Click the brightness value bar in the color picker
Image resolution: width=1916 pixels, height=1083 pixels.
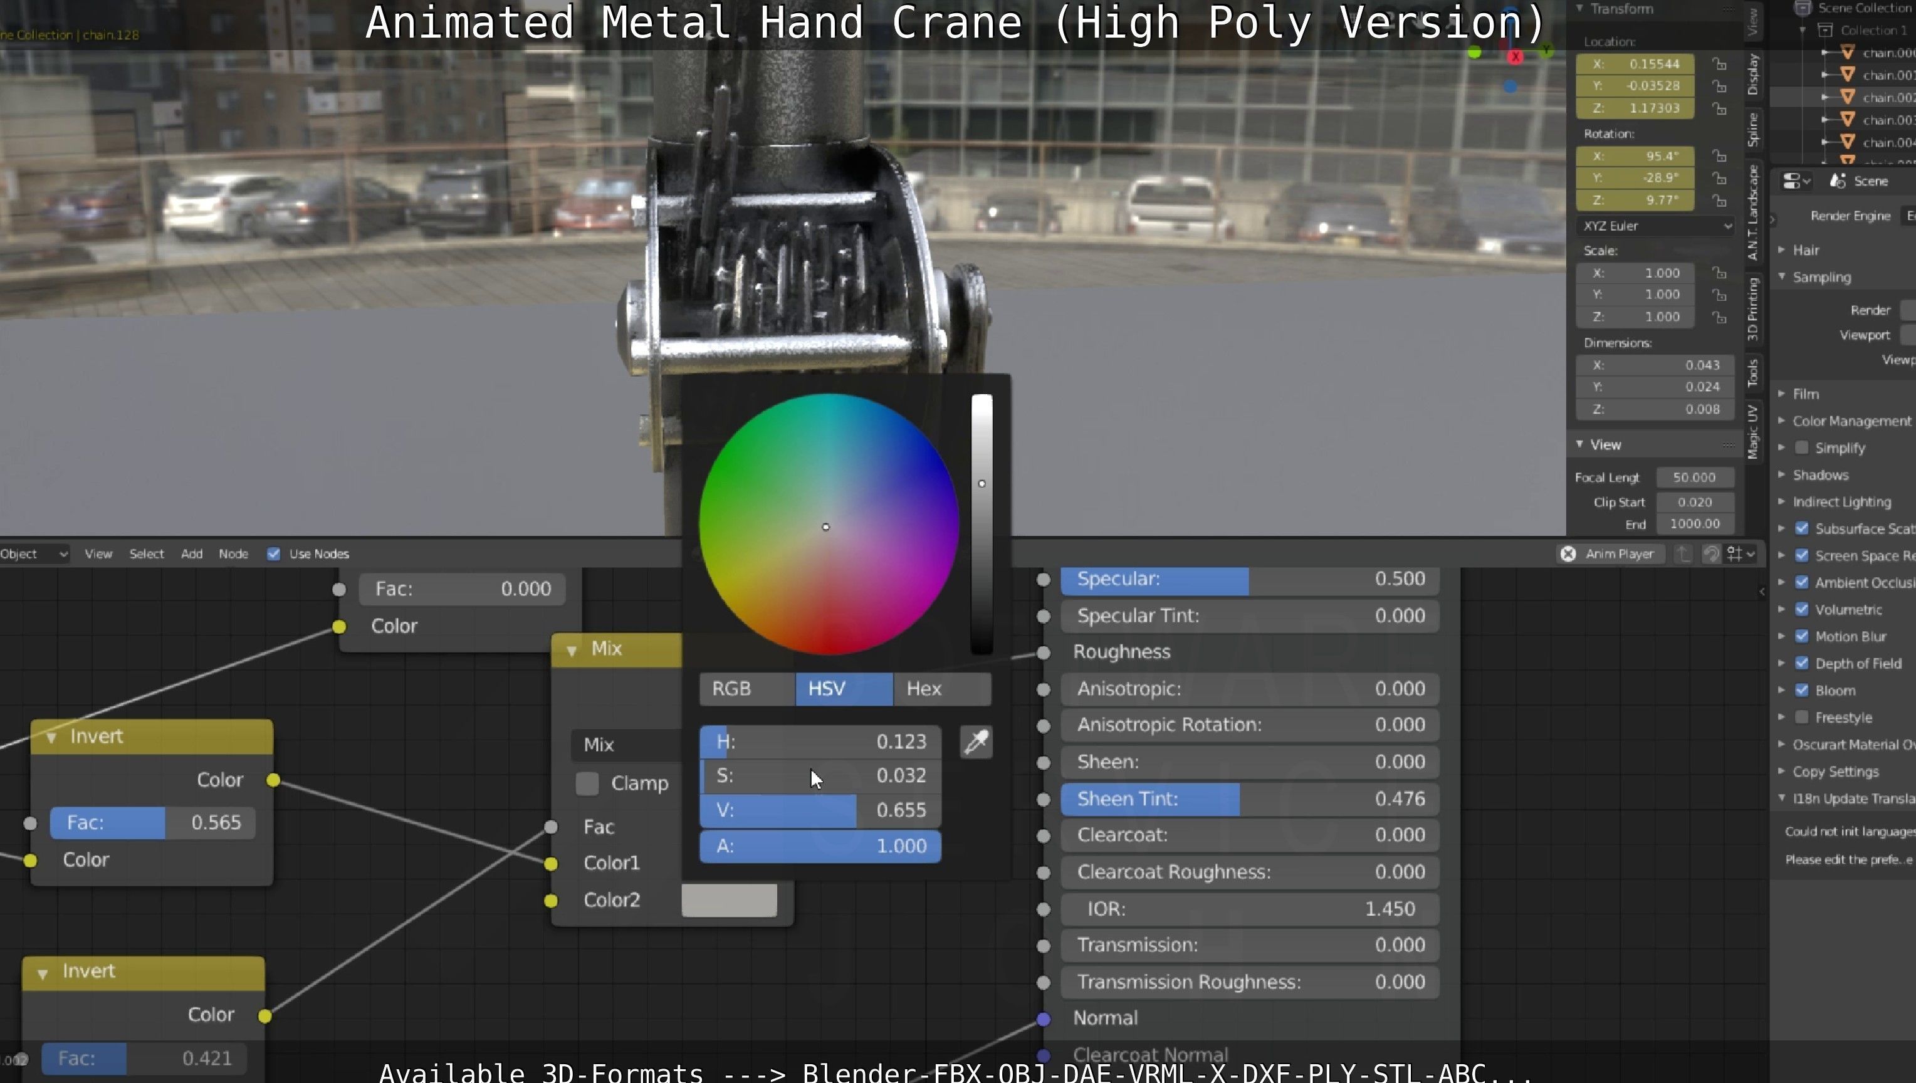[982, 525]
